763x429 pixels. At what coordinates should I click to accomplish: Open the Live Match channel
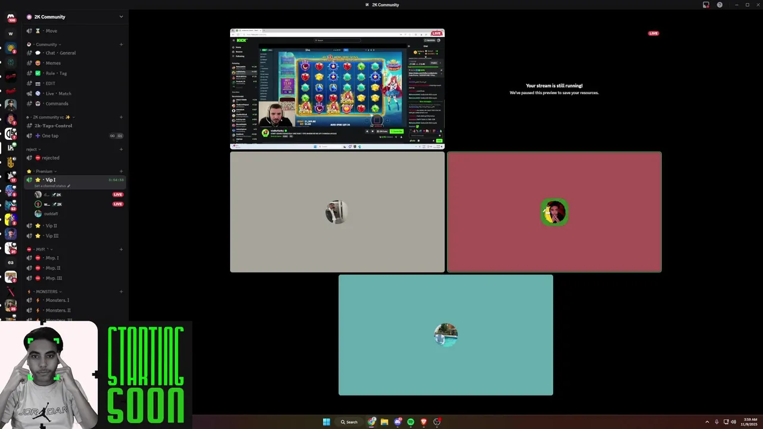[x=75, y=94]
